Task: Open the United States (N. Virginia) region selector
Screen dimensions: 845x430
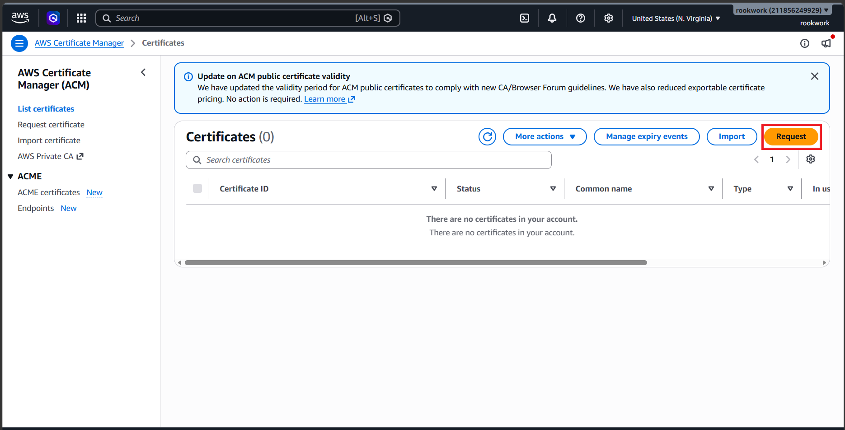Action: pos(676,19)
